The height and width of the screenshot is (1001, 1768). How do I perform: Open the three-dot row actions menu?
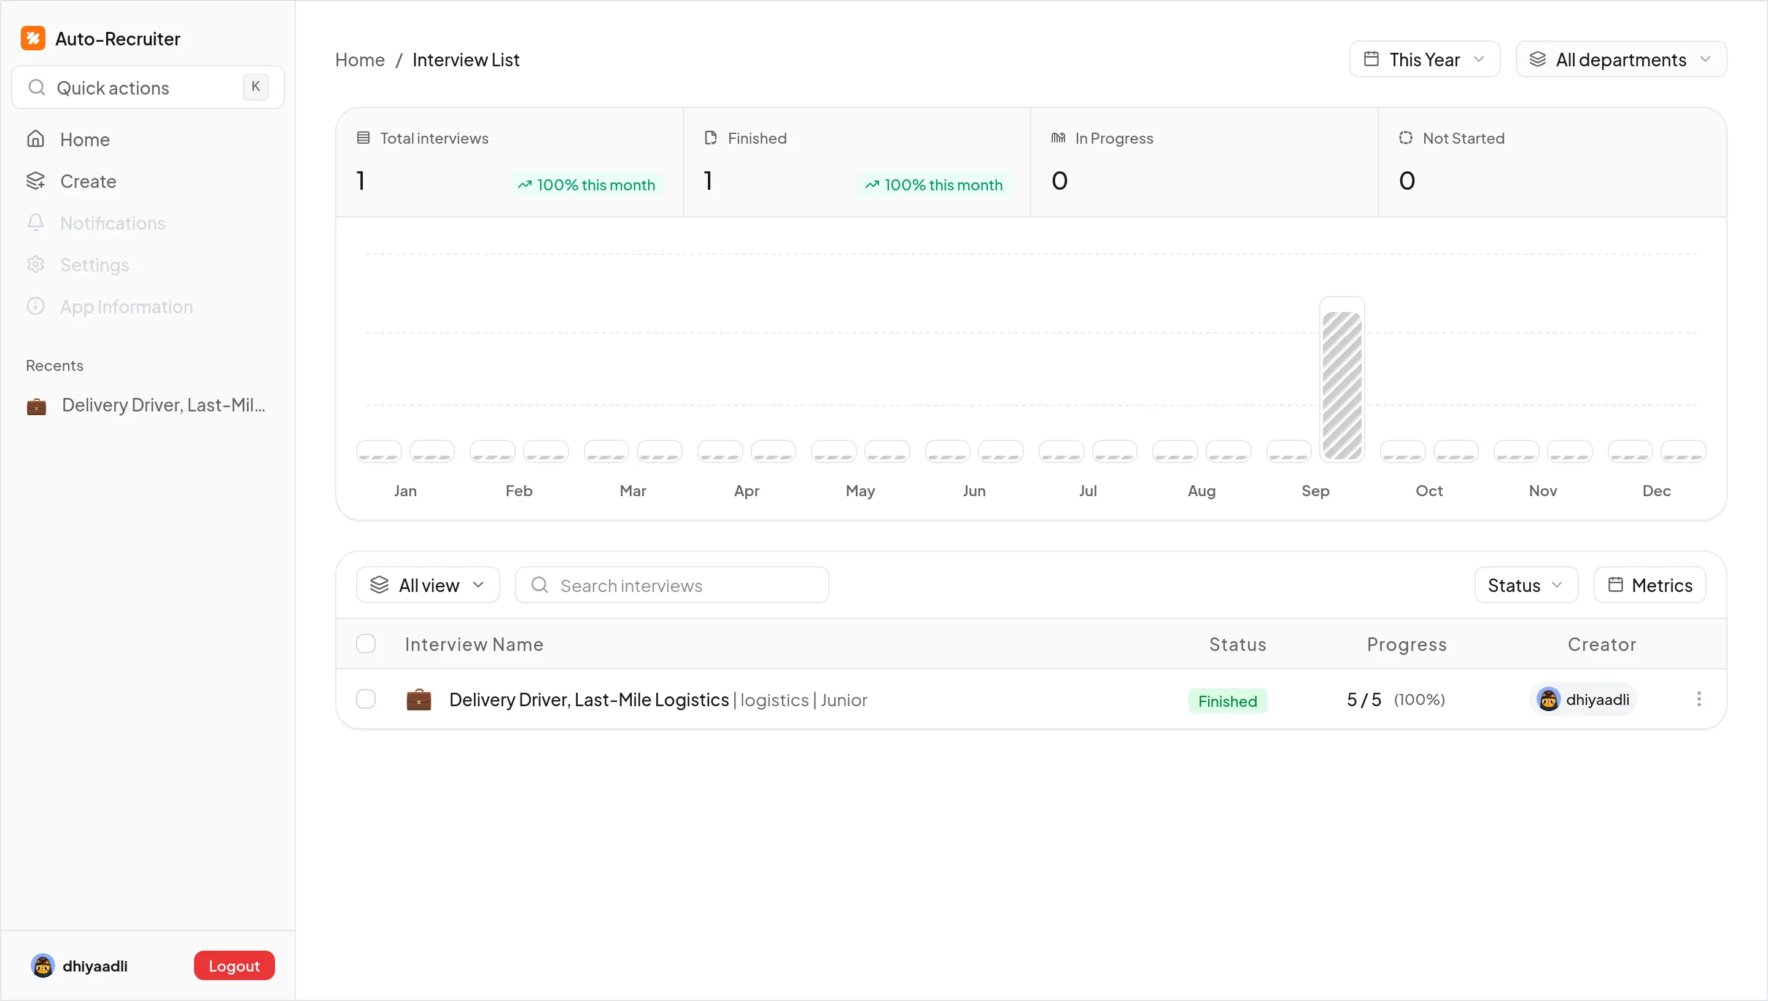[x=1699, y=699]
